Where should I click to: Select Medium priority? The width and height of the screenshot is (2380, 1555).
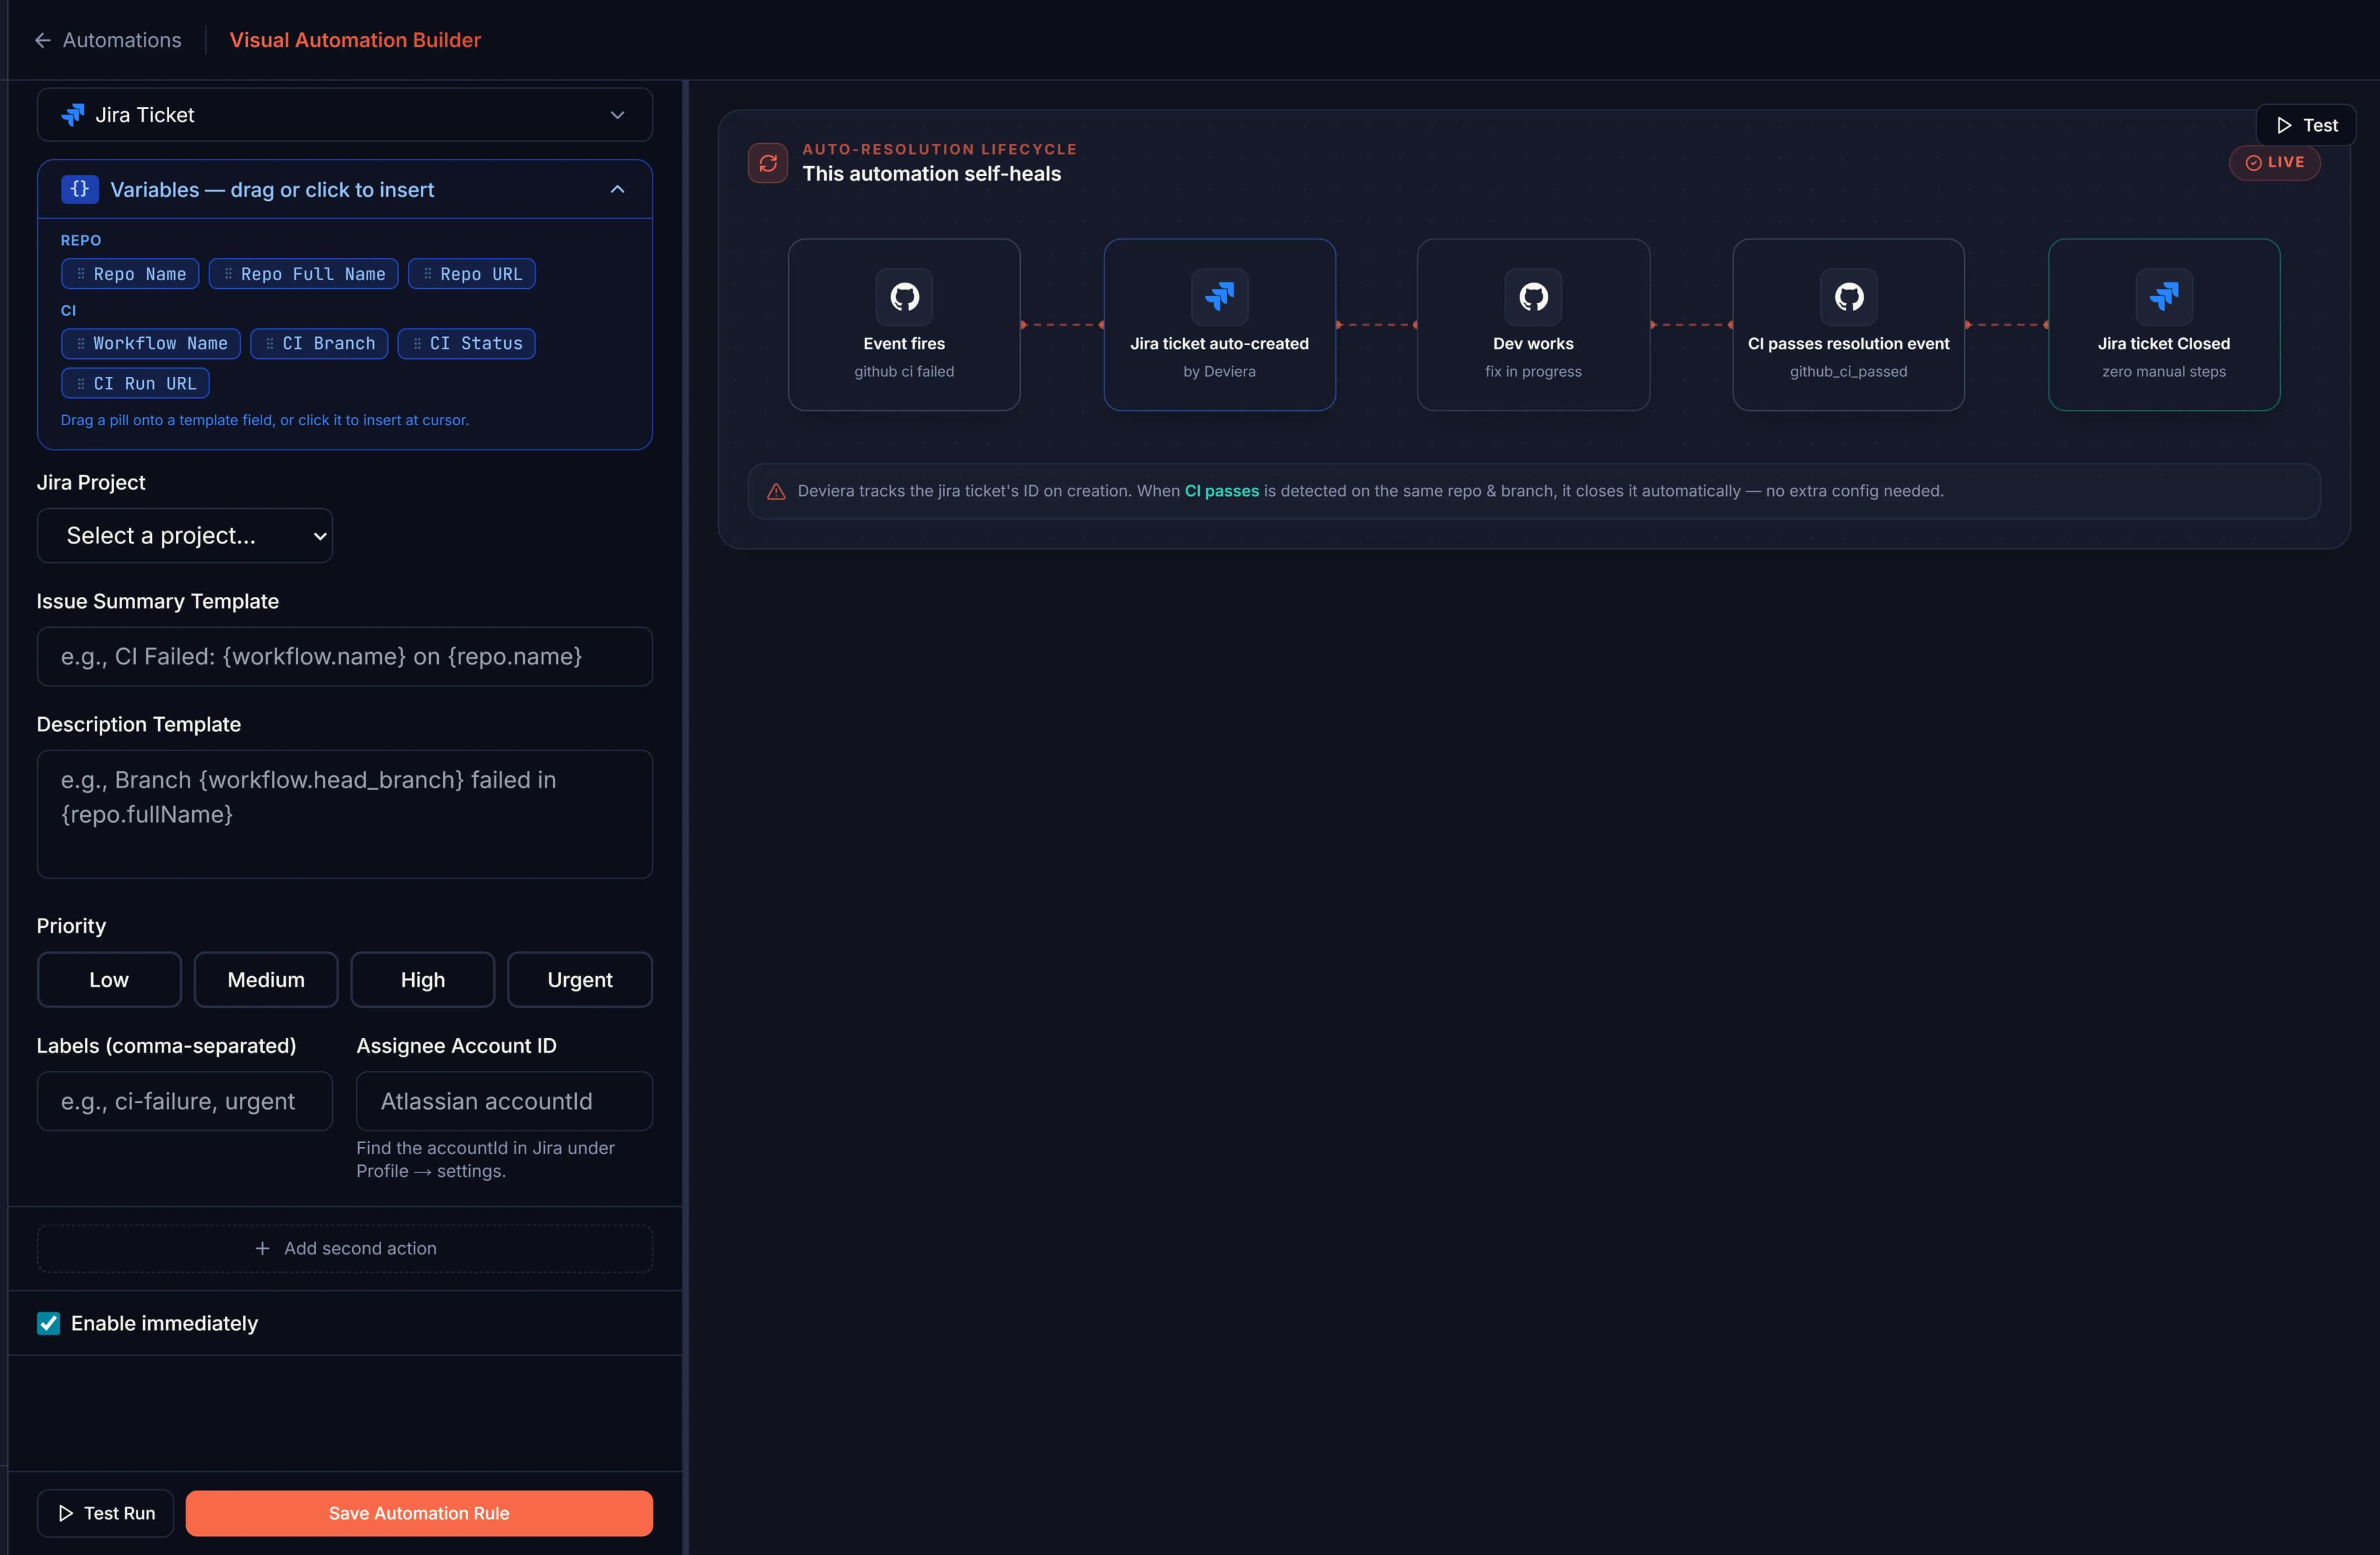[266, 979]
